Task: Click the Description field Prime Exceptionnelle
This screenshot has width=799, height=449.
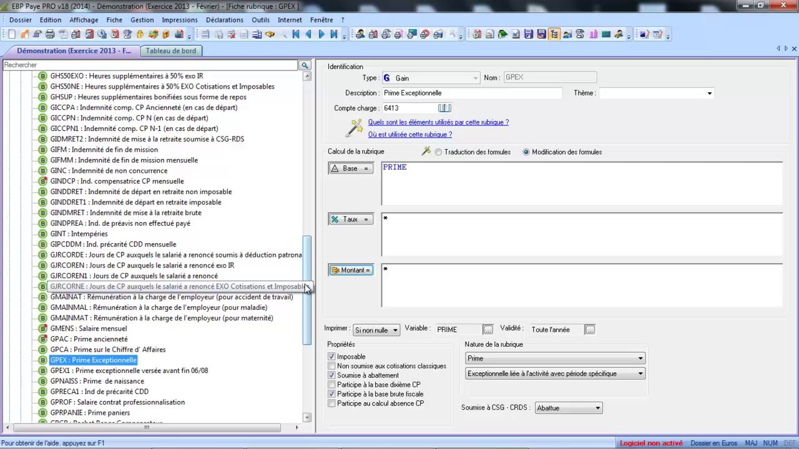Action: coord(472,93)
